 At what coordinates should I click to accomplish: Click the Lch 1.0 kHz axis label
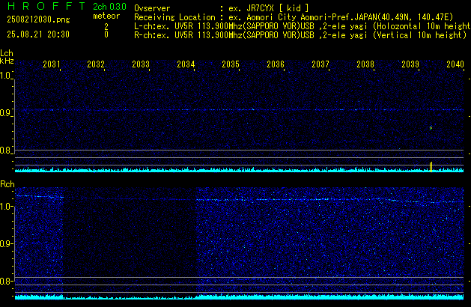tap(5, 76)
